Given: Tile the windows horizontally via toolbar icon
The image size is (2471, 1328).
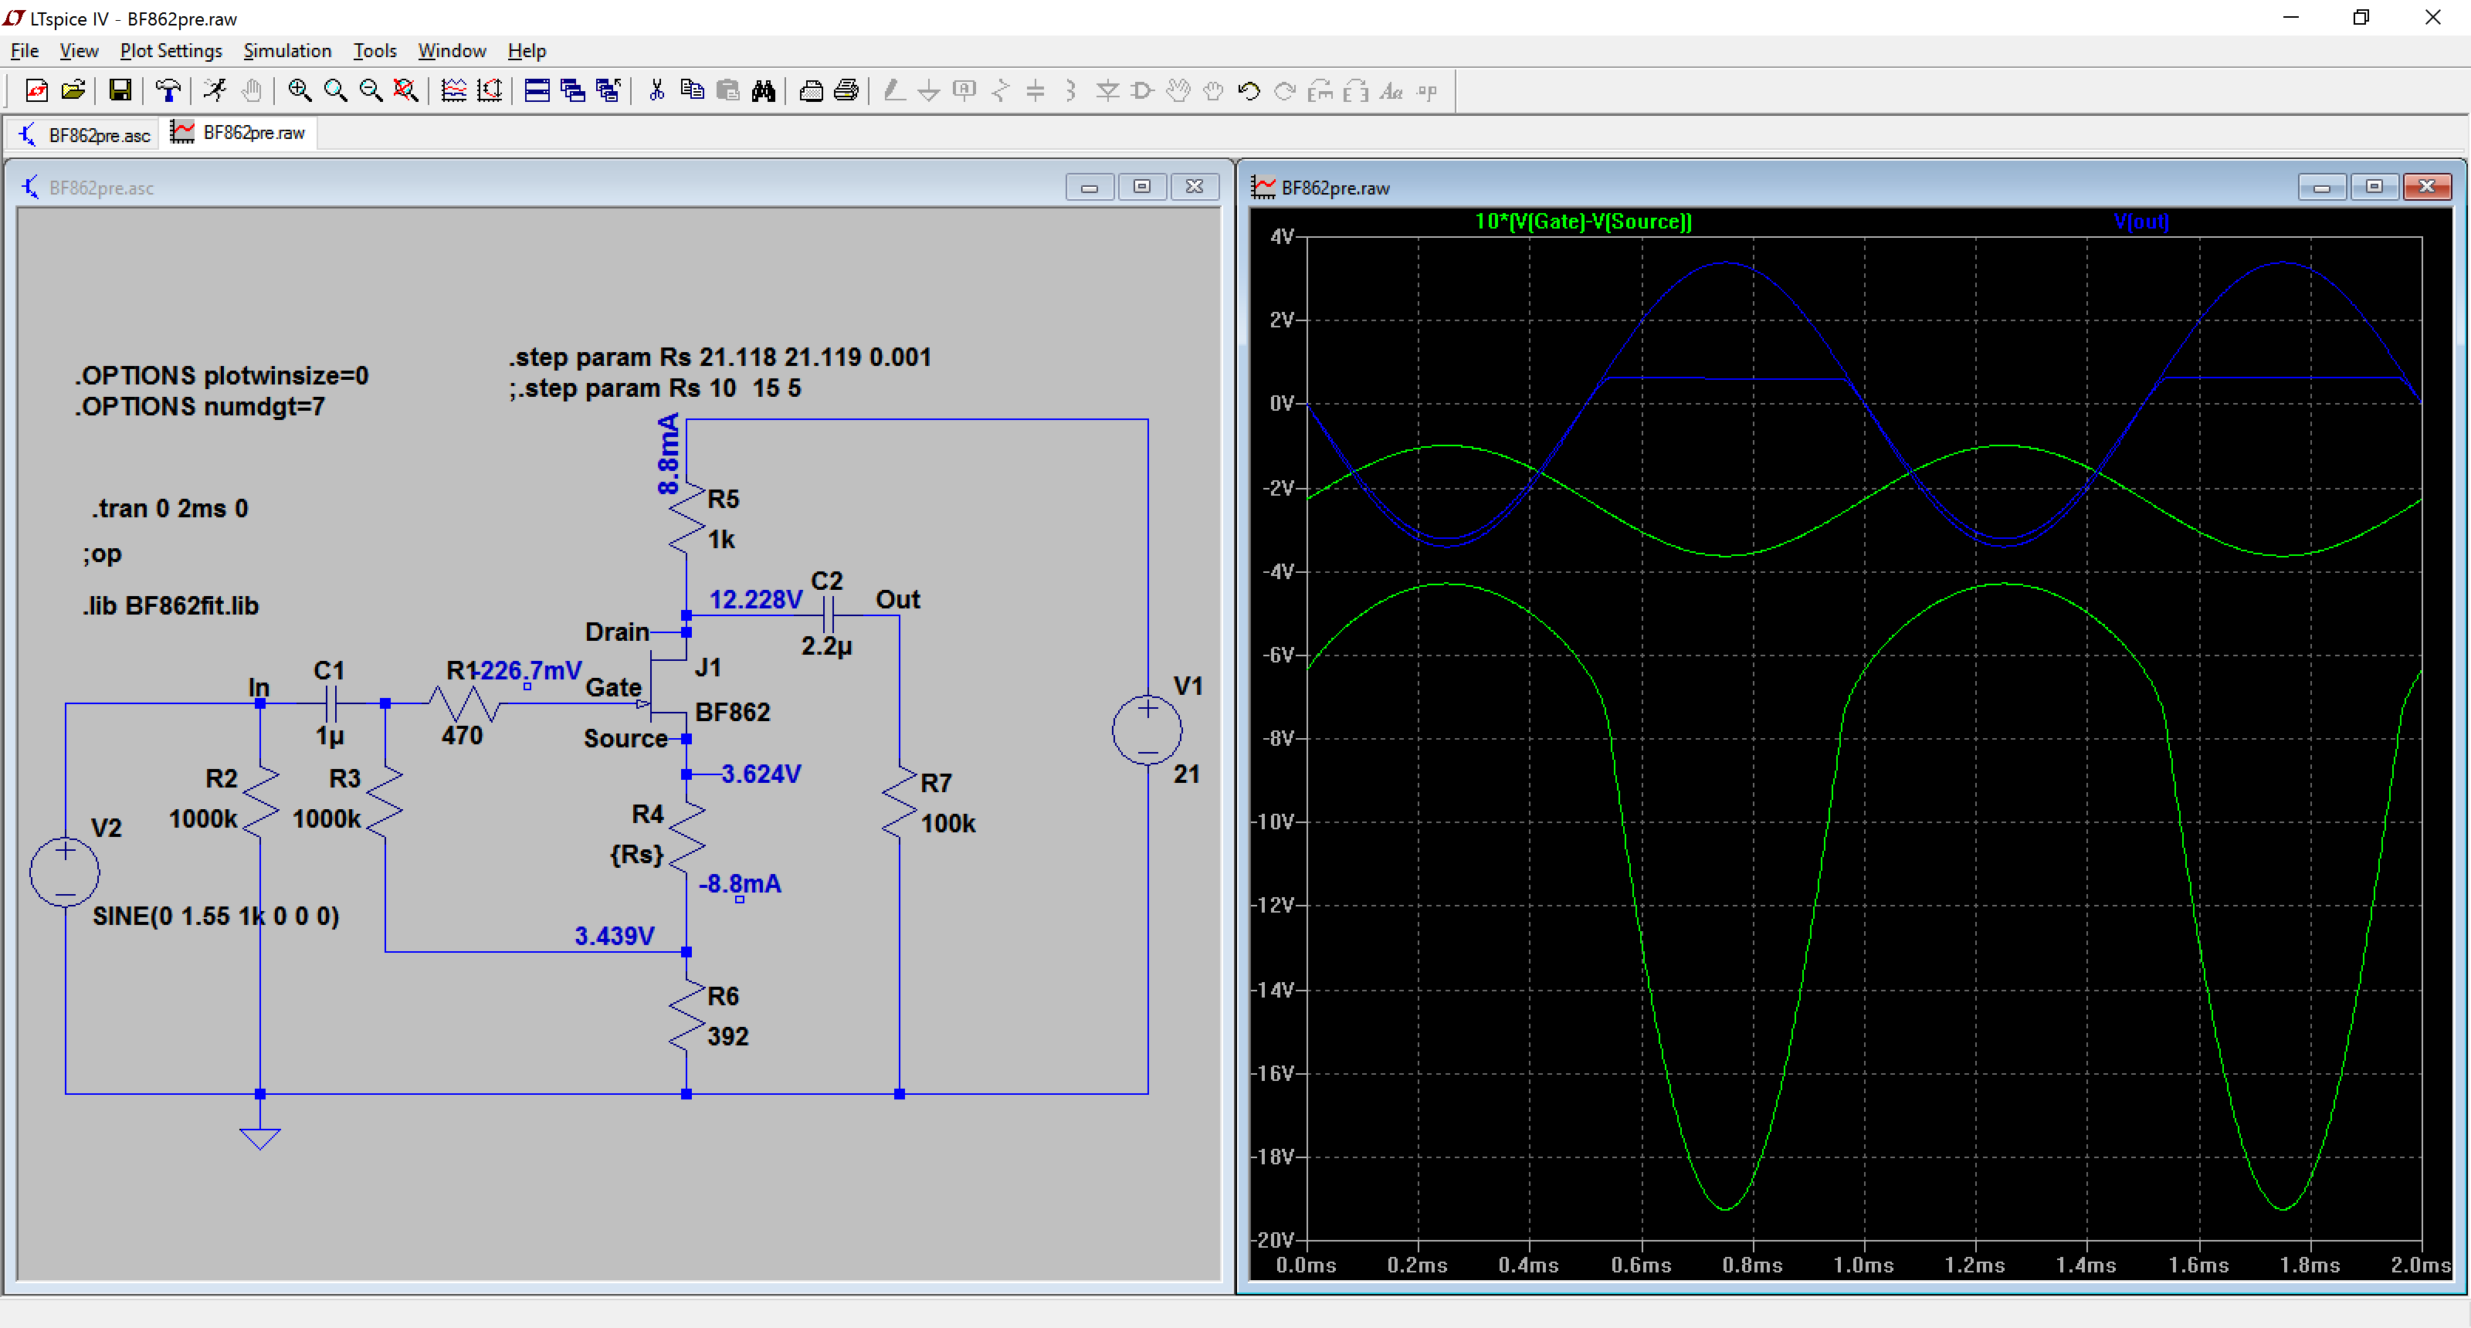Looking at the screenshot, I should [537, 91].
